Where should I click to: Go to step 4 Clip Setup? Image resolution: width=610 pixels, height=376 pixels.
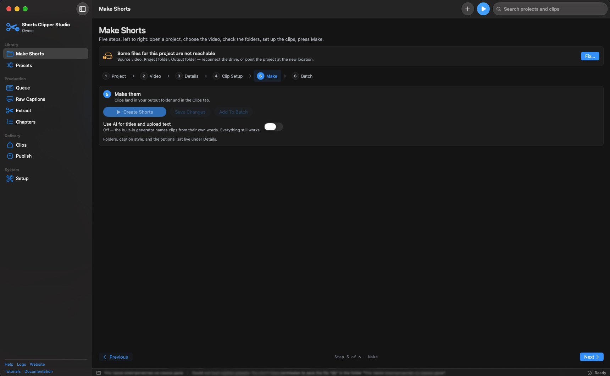pos(228,76)
